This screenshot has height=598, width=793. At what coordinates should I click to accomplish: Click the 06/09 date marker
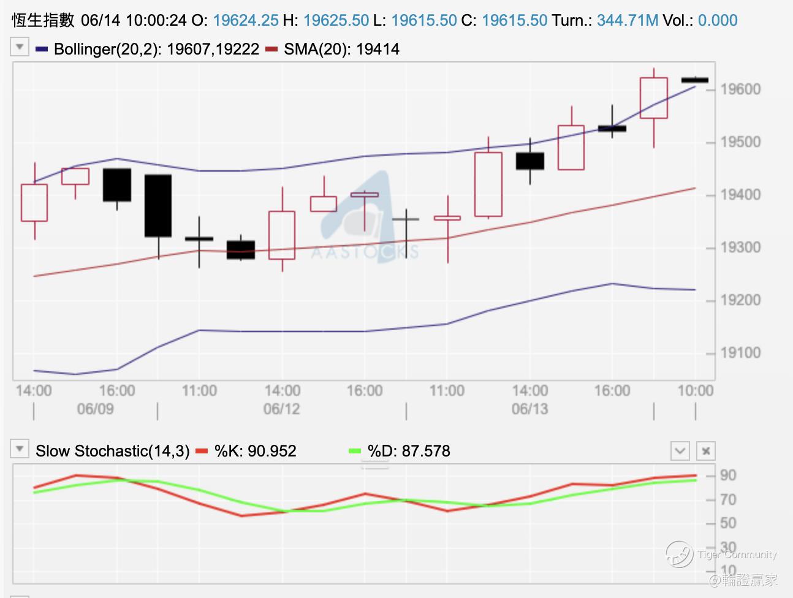[95, 409]
